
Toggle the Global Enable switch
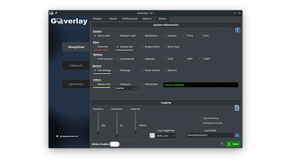click(115, 144)
